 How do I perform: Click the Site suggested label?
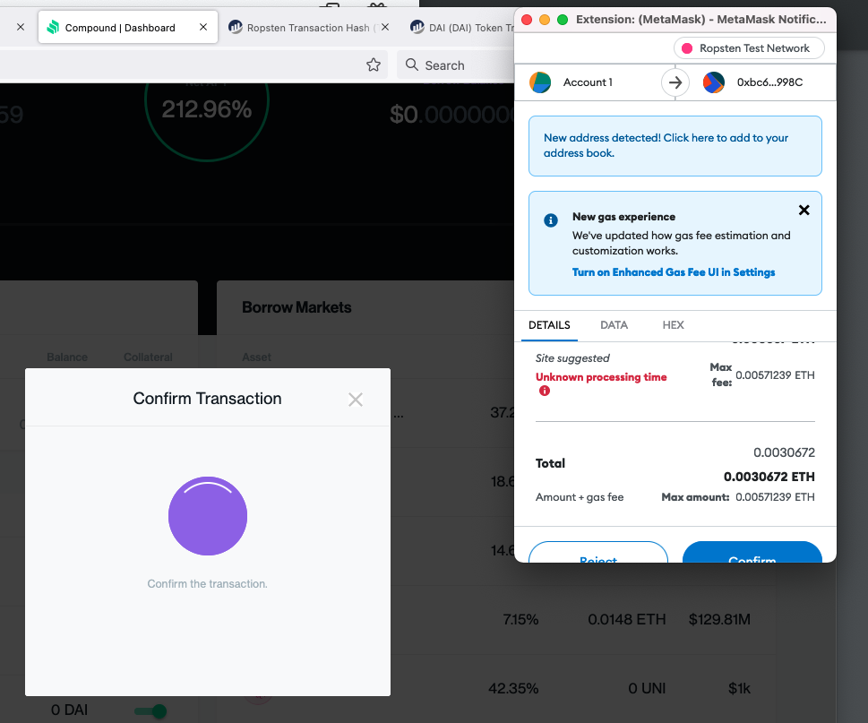point(572,358)
